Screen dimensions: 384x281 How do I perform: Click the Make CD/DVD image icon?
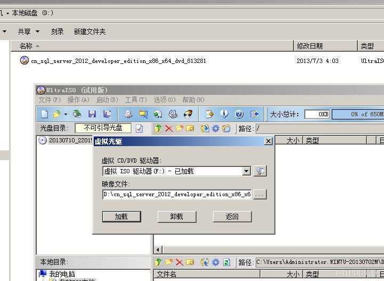tap(128, 114)
